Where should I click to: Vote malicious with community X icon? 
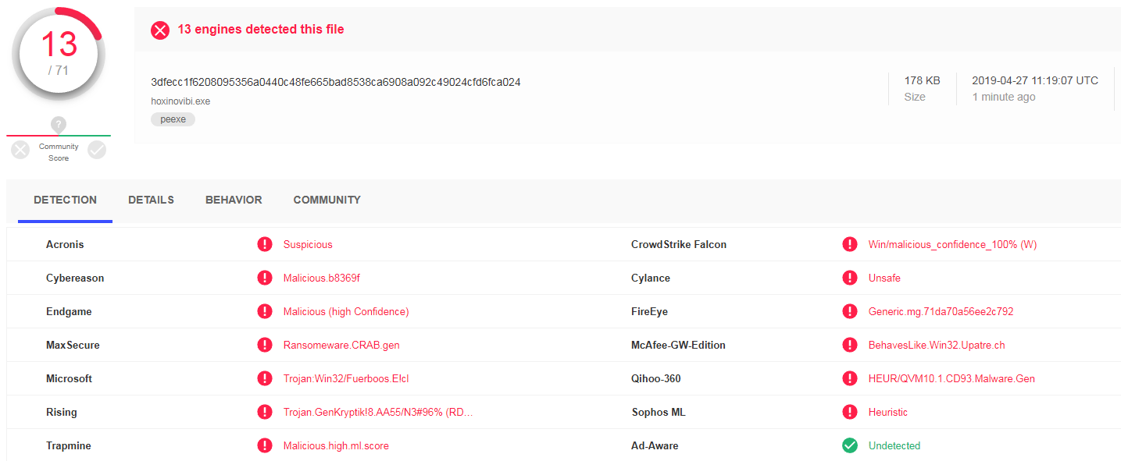point(20,150)
